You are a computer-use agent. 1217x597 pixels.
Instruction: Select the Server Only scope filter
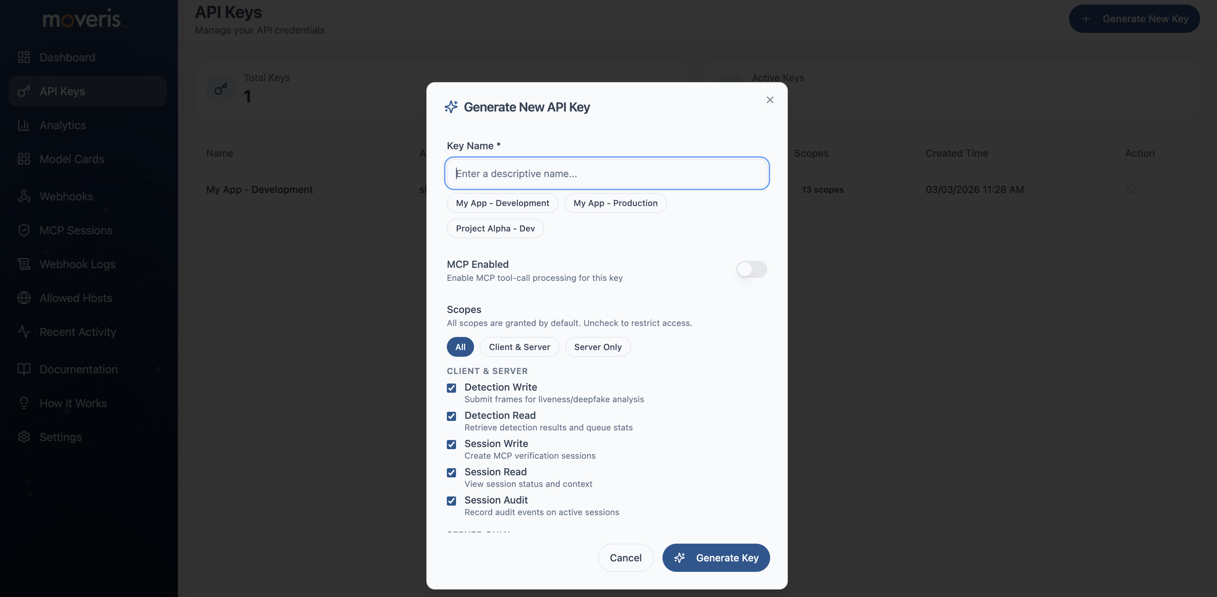click(597, 347)
